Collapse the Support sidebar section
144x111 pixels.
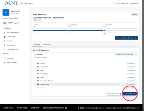tap(25, 54)
